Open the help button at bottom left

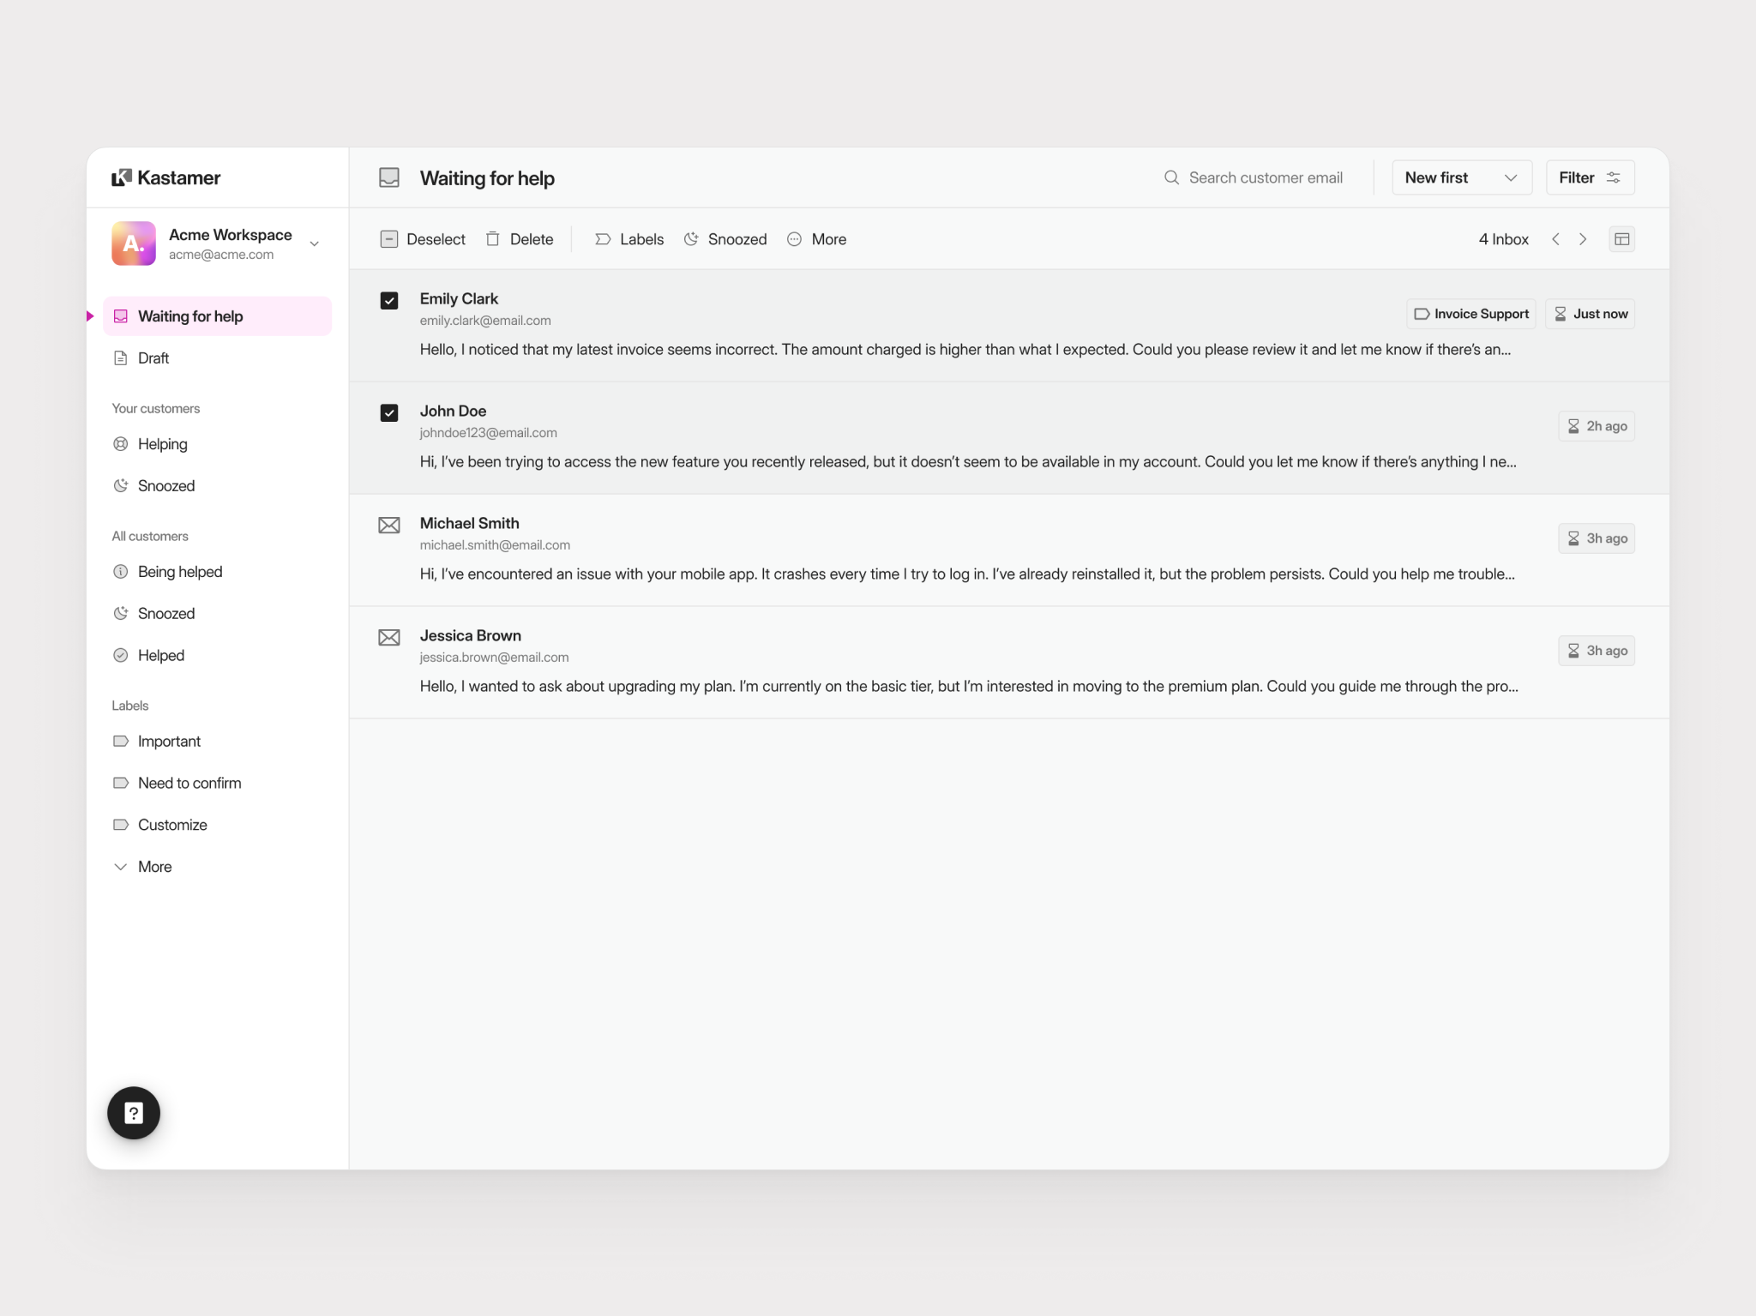coord(133,1112)
